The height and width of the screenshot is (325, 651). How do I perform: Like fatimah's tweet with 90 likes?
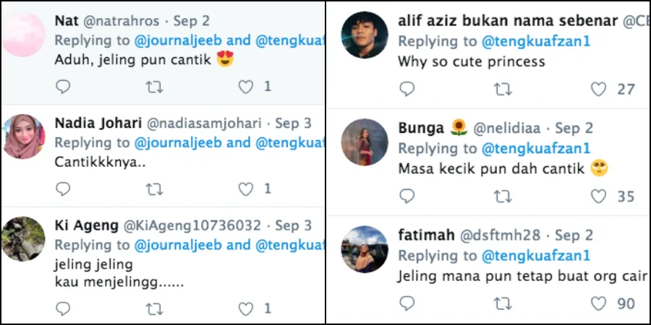coord(598,304)
